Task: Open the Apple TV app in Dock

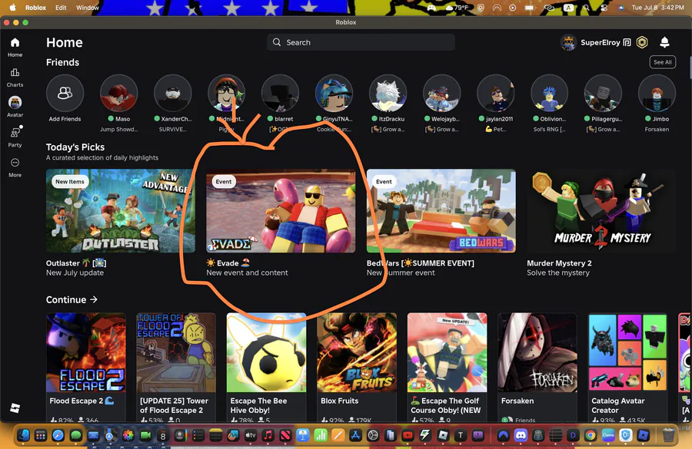Action: [251, 435]
